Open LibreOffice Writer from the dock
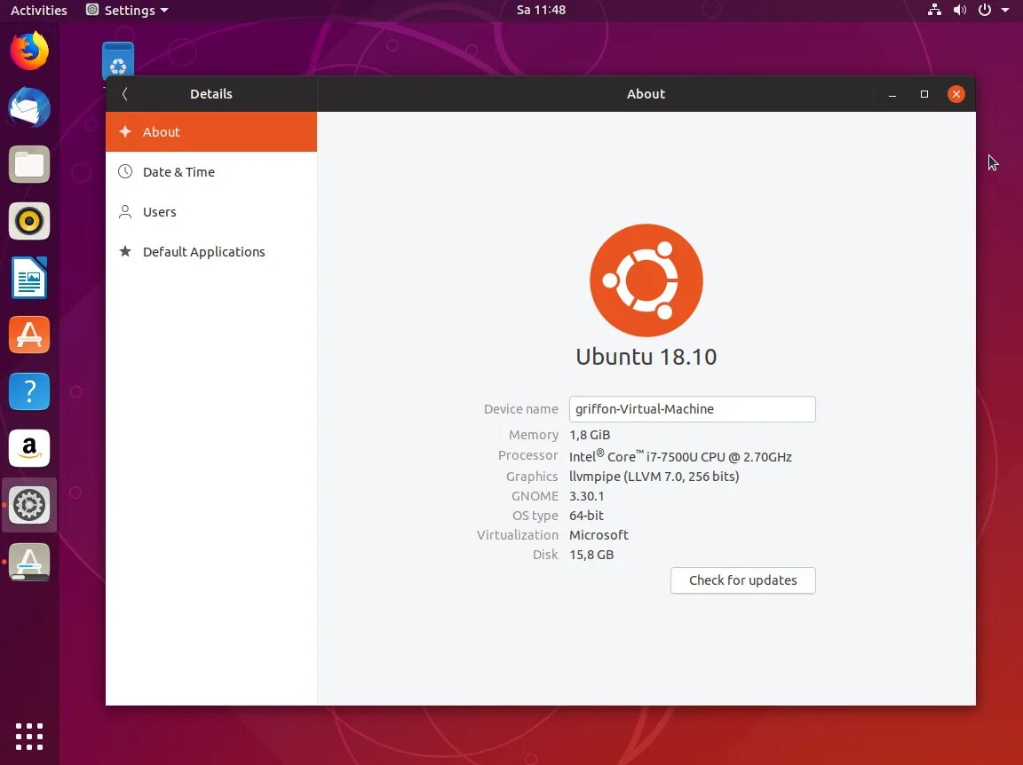 click(29, 278)
